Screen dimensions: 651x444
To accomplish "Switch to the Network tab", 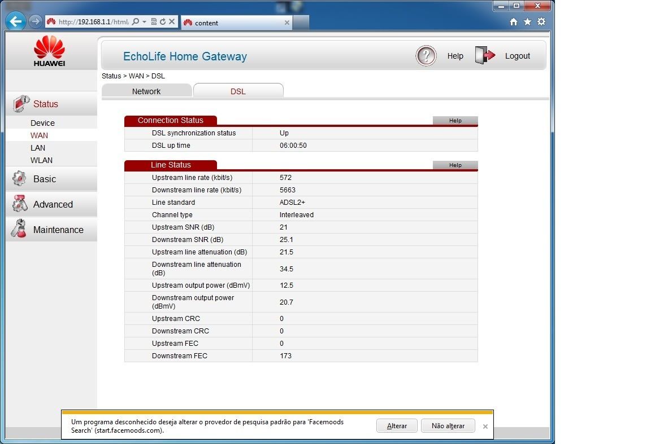I will (x=146, y=91).
